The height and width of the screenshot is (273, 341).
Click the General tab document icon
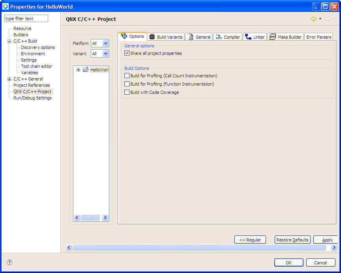pos(190,37)
